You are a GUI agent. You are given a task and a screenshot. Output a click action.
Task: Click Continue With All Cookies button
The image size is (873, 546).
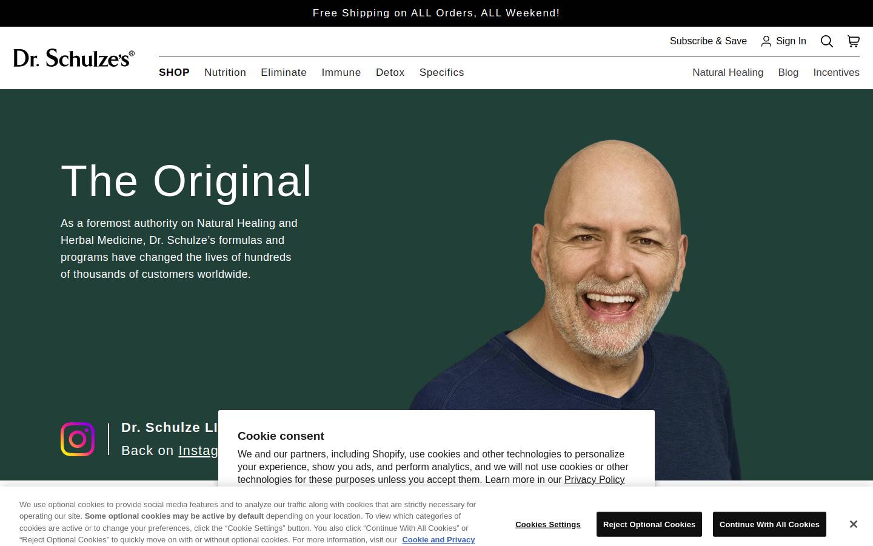(x=769, y=524)
